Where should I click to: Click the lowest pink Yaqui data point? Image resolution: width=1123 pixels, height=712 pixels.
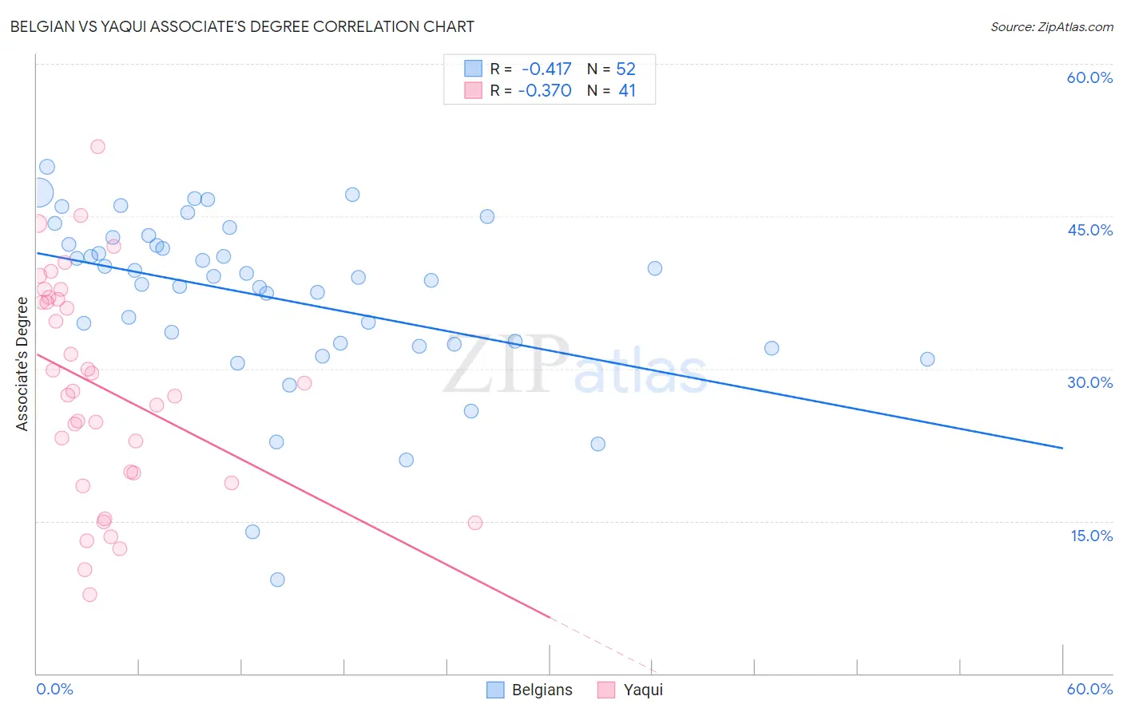[89, 595]
